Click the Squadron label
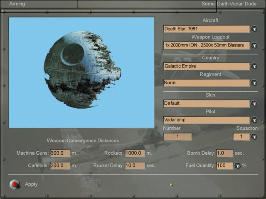Image resolution: width=266 pixels, height=199 pixels. pyautogui.click(x=247, y=128)
